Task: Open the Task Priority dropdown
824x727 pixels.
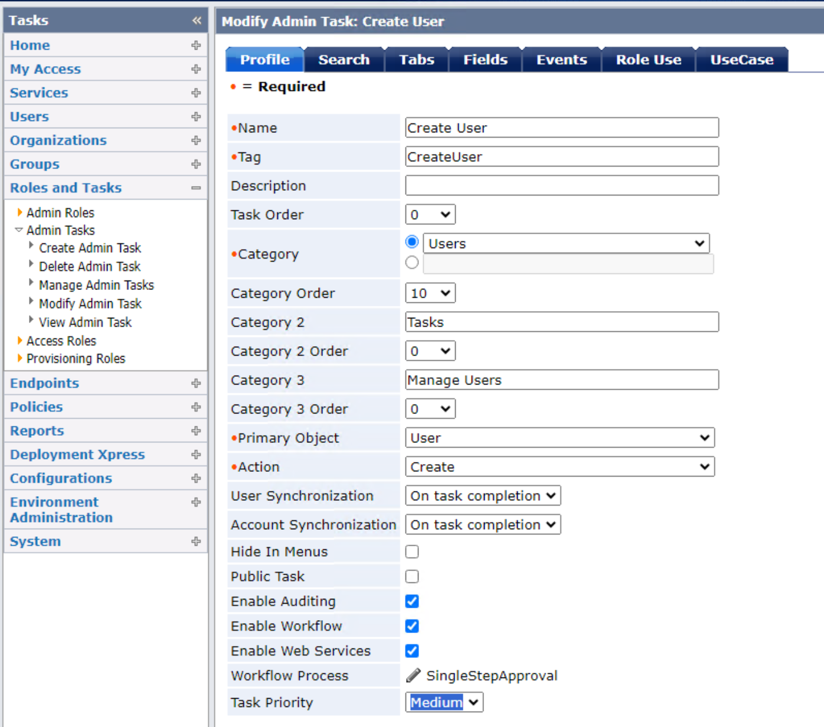Action: [444, 702]
